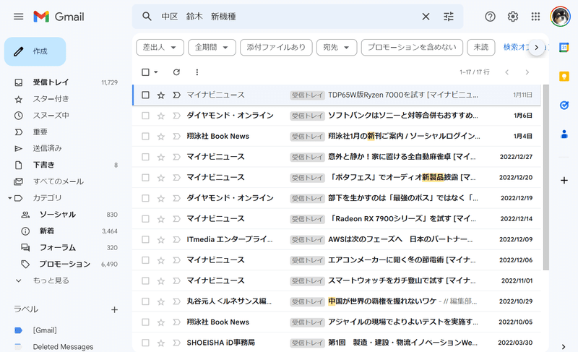The height and width of the screenshot is (352, 578).
Task: Open the アジャイルの現場で email
Action: click(x=337, y=322)
